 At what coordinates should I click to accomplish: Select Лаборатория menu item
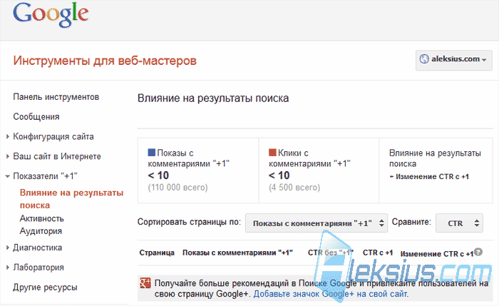[x=38, y=267]
